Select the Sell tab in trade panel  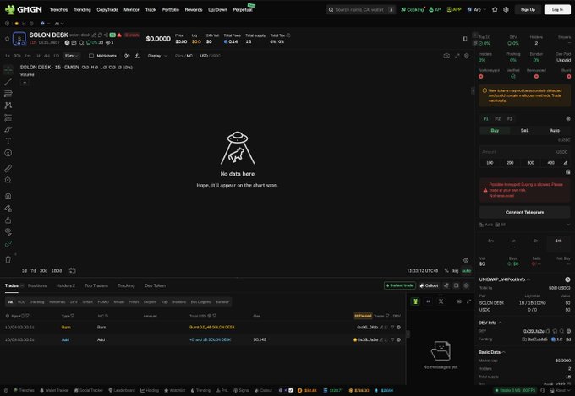tap(525, 130)
